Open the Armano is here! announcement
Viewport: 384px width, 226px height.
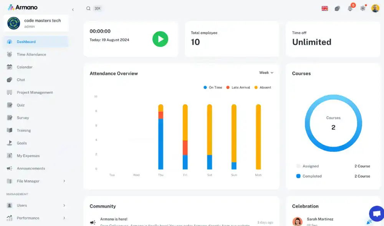[x=114, y=219]
